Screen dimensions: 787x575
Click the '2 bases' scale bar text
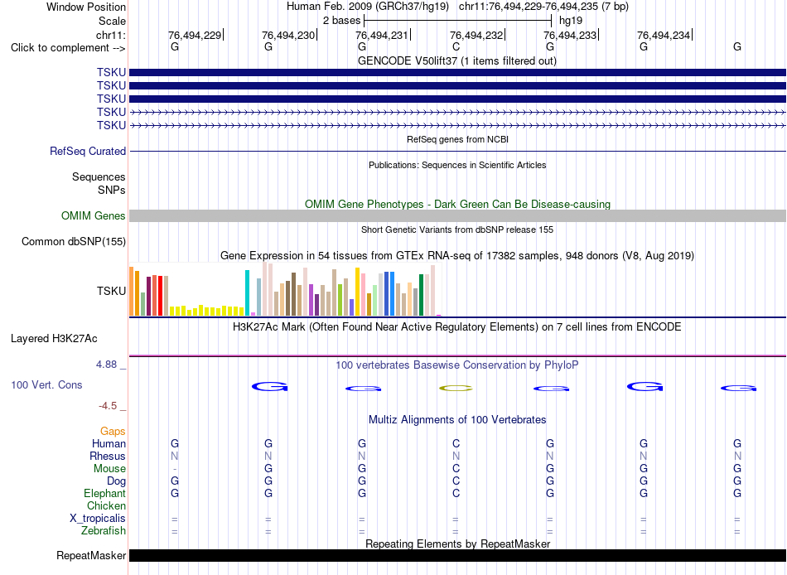pos(342,21)
